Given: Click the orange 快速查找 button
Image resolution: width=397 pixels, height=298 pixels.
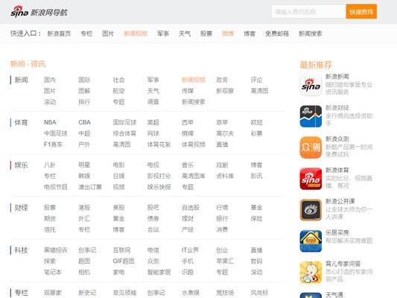Looking at the screenshot, I should click(x=361, y=12).
